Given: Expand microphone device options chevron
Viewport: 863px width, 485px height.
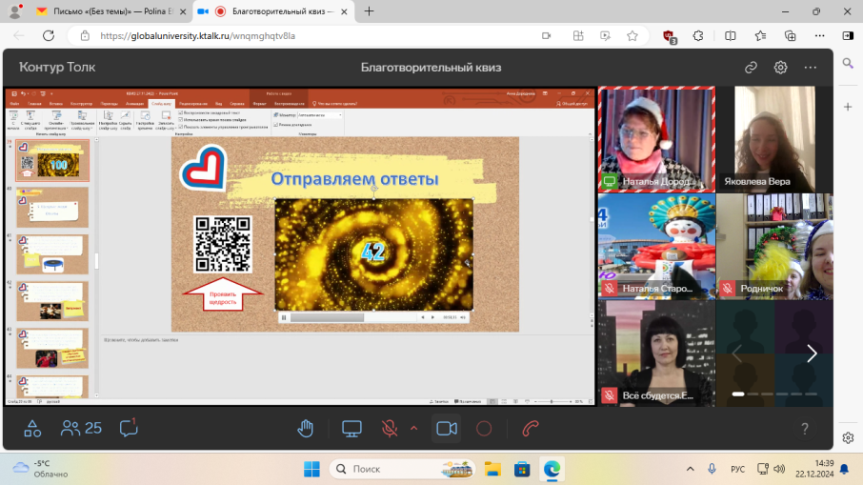Looking at the screenshot, I should click(414, 428).
